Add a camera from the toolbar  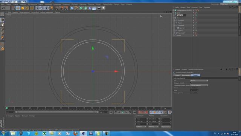(x=99, y=8)
